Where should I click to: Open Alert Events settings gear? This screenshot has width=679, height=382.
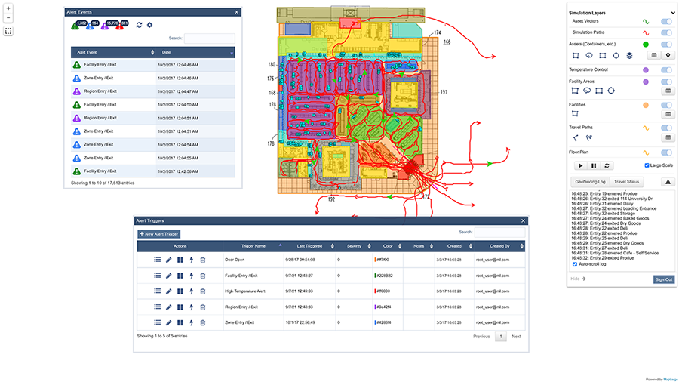[149, 25]
